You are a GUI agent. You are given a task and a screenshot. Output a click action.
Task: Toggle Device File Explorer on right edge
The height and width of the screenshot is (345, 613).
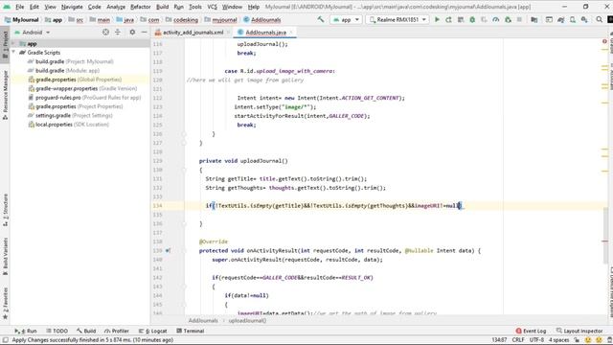(x=610, y=292)
